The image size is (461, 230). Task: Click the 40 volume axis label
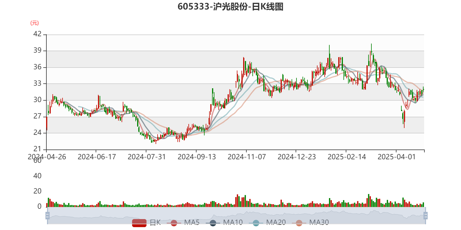tap(37, 176)
